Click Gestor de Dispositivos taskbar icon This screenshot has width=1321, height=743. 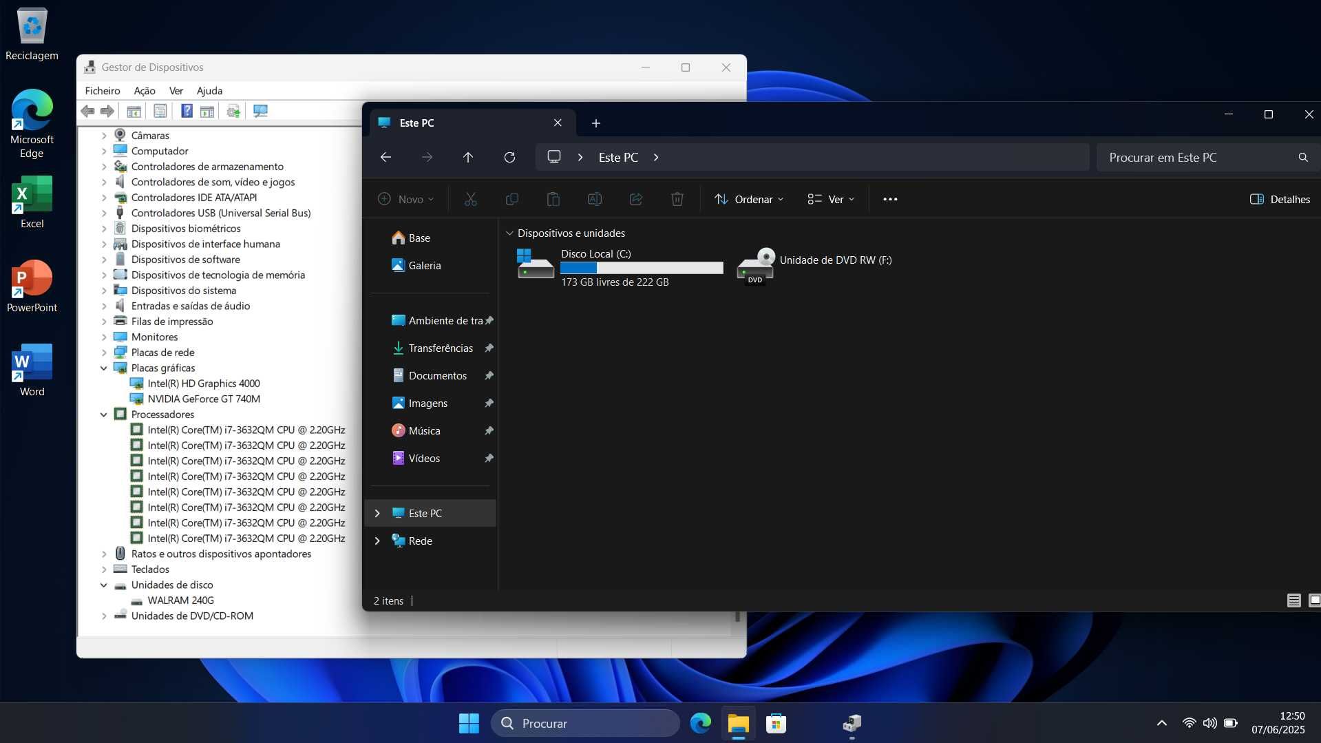tap(852, 723)
